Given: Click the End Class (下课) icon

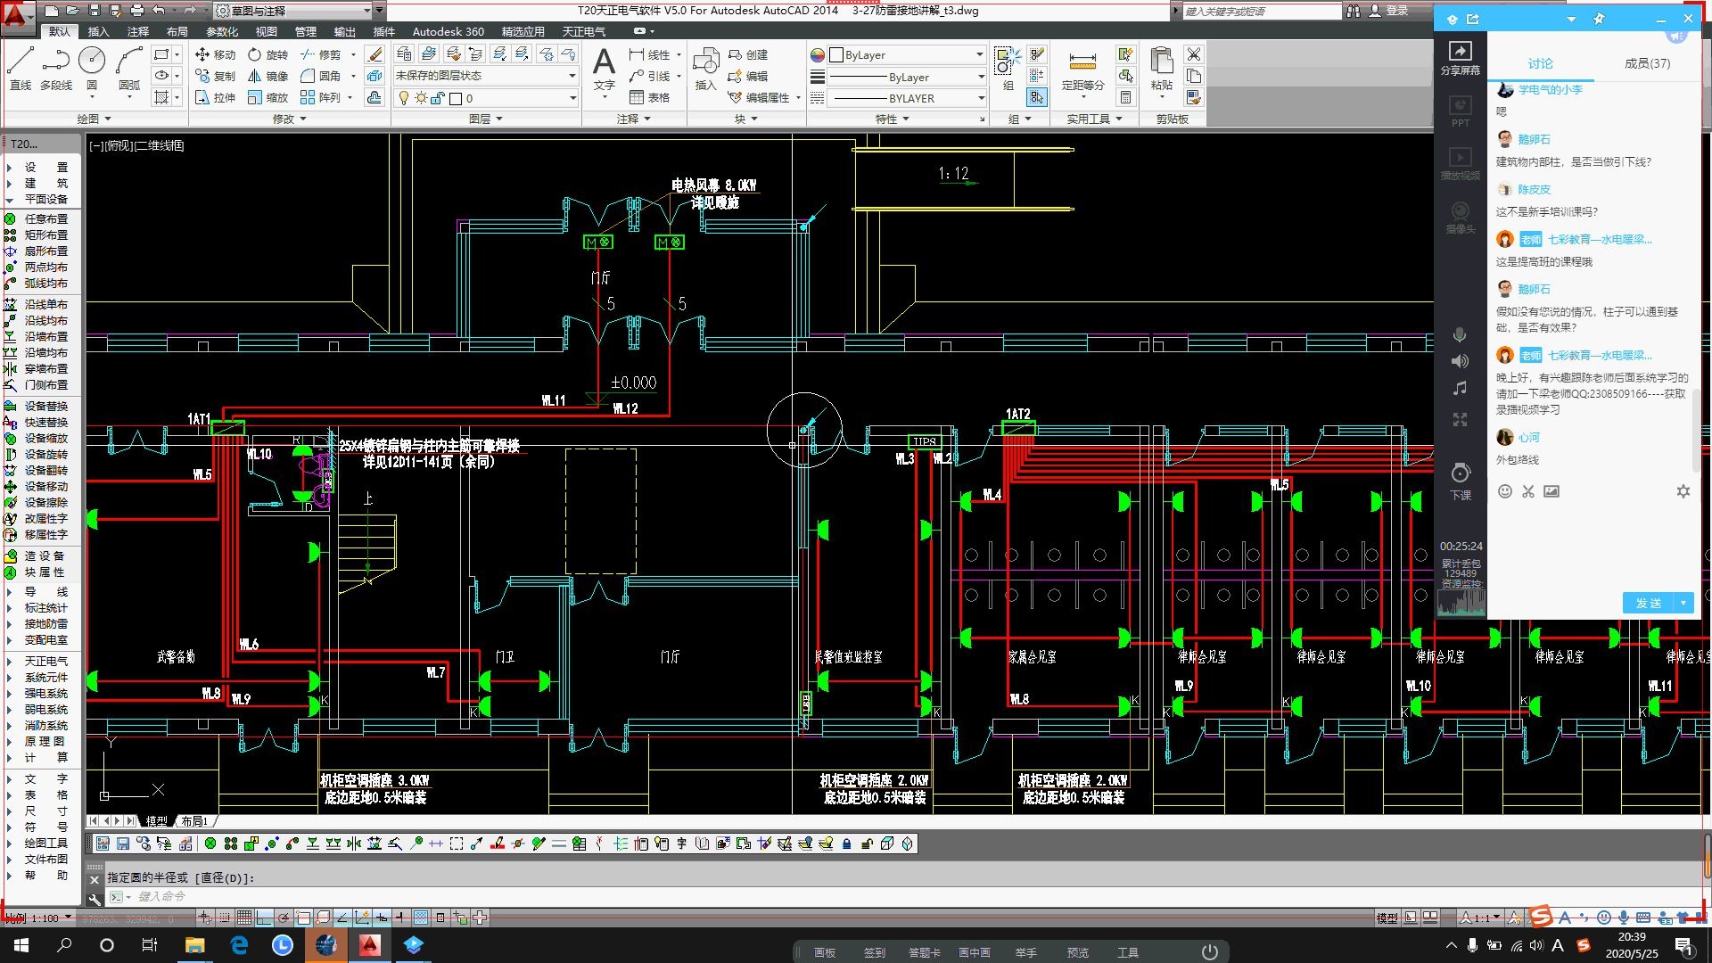Looking at the screenshot, I should [1460, 481].
